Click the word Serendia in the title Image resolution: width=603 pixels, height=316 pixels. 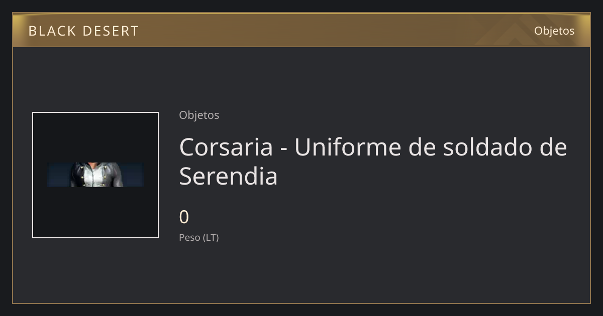229,176
